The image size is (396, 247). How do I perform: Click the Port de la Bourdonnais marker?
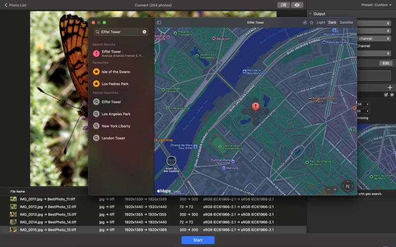245,72
